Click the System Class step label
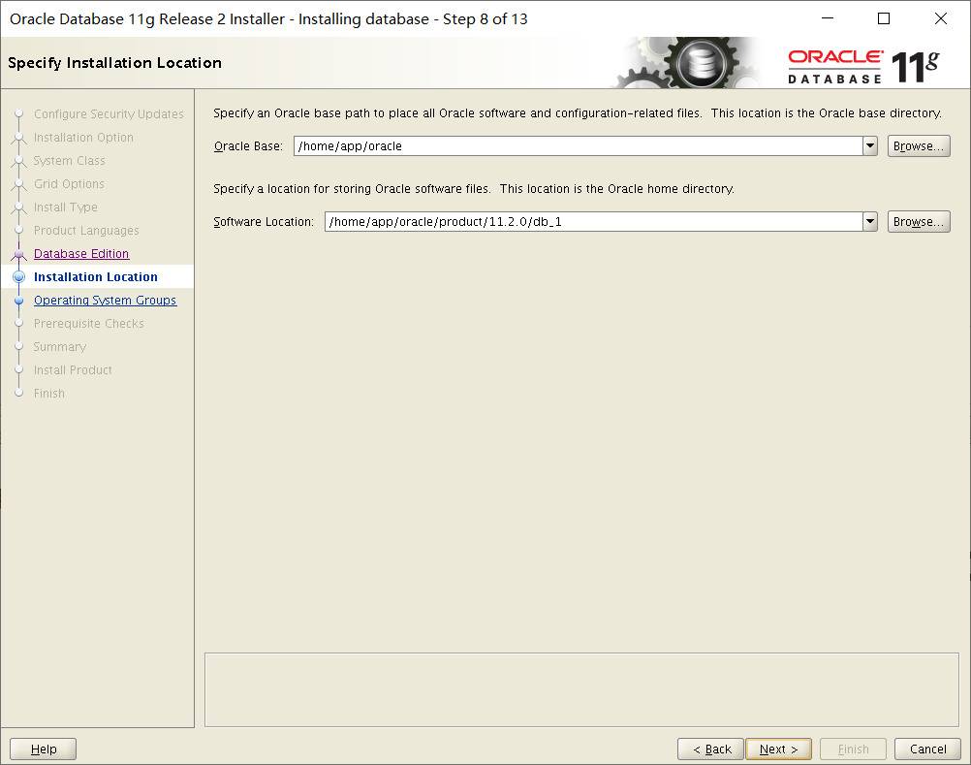The height and width of the screenshot is (765, 971). (70, 161)
